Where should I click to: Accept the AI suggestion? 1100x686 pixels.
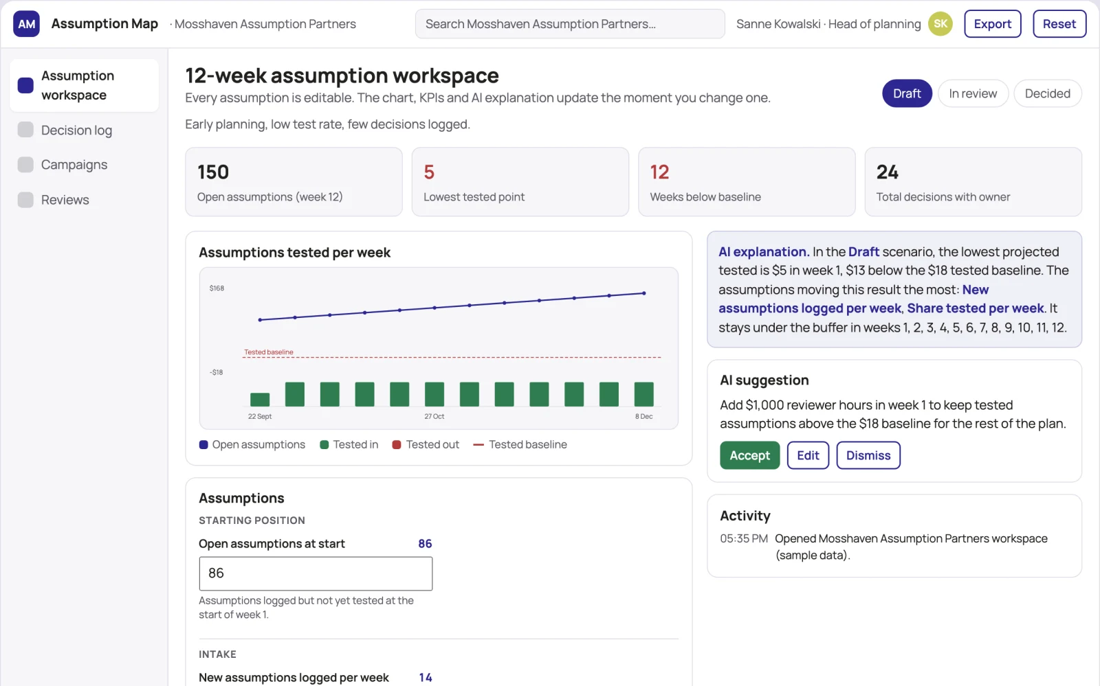tap(749, 455)
